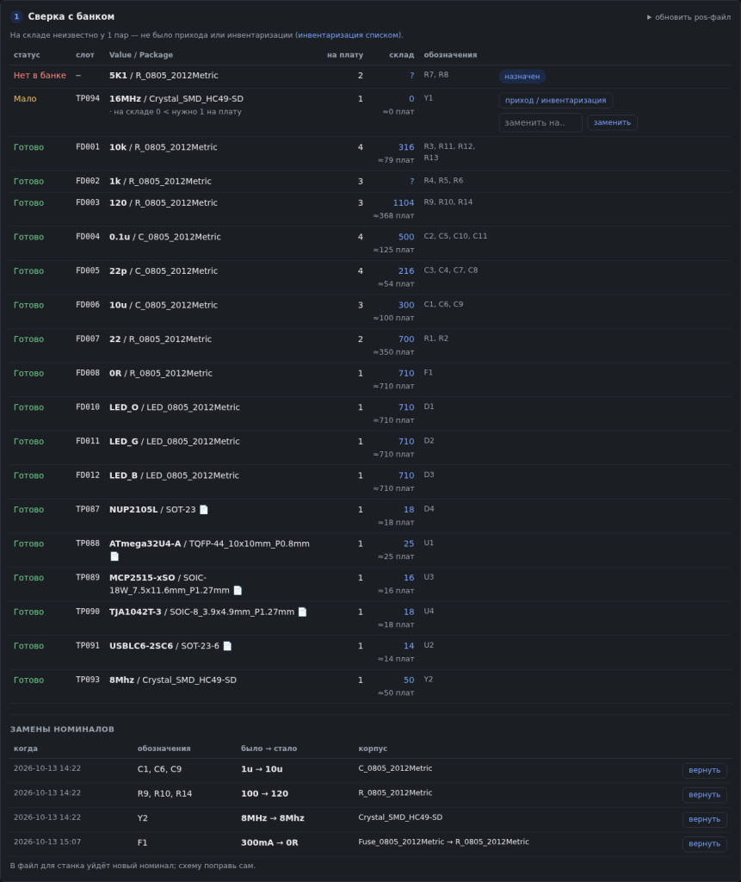Open stock value 710 for LED_G
This screenshot has width=741, height=882.
coord(406,442)
